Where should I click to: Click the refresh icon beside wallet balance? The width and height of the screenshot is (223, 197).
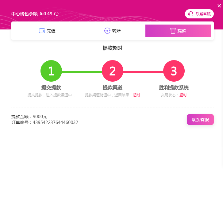click(56, 14)
